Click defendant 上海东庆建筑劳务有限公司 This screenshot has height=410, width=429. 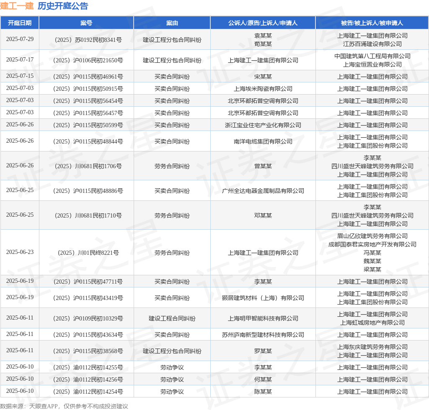(x=372, y=347)
